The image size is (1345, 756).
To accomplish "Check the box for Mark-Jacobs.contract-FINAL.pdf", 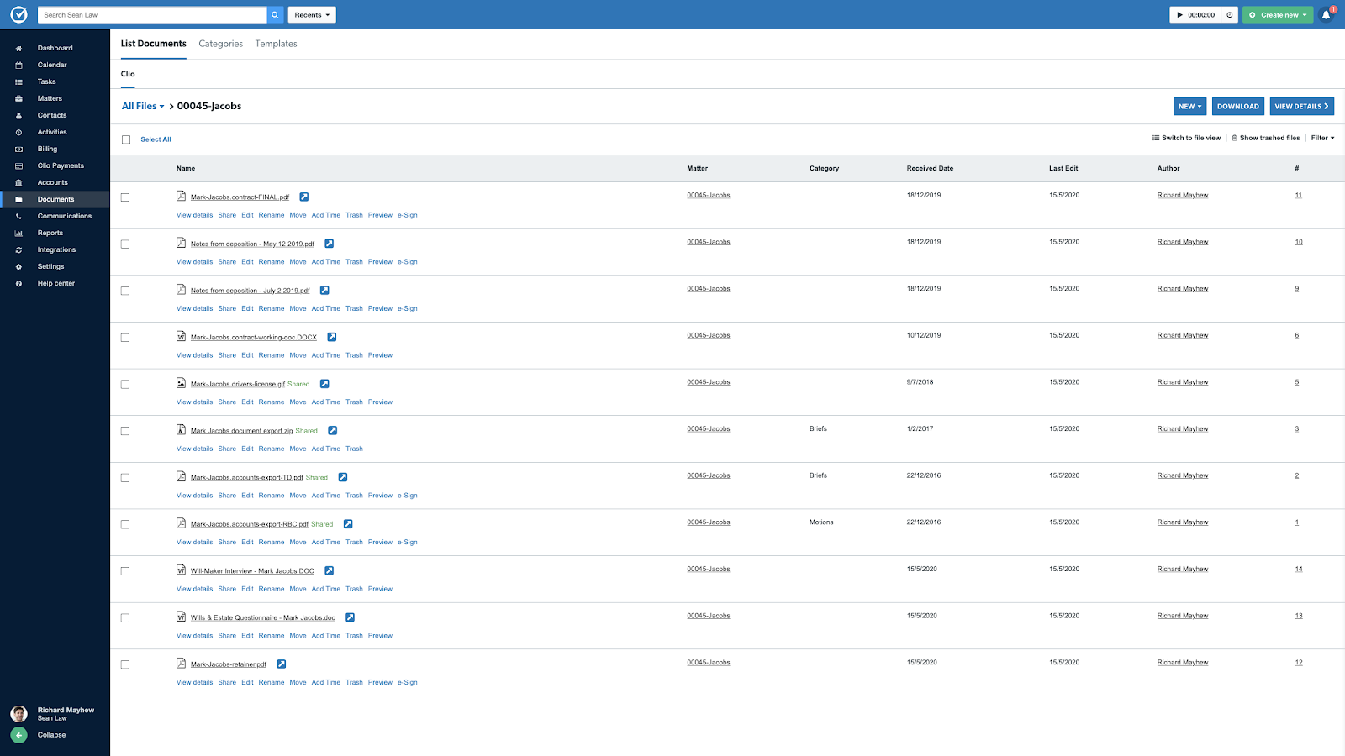I will (125, 197).
